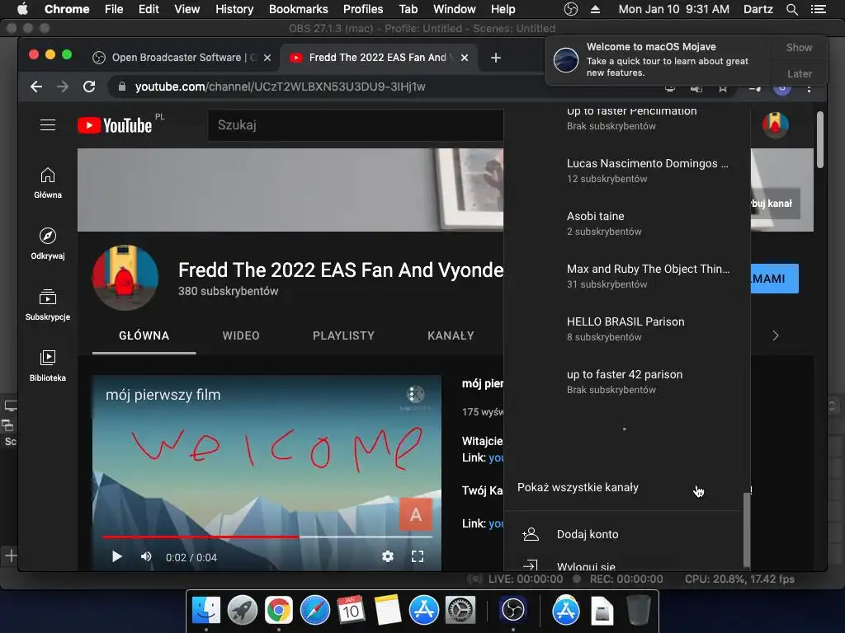The width and height of the screenshot is (845, 633).
Task: Open OBS from the Dock
Action: pyautogui.click(x=512, y=611)
